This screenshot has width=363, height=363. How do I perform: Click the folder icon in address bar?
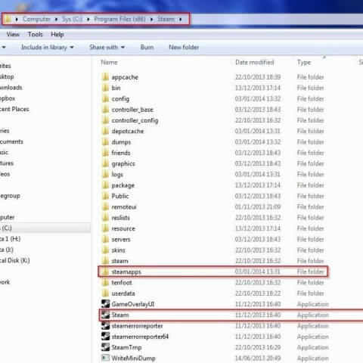click(8, 19)
